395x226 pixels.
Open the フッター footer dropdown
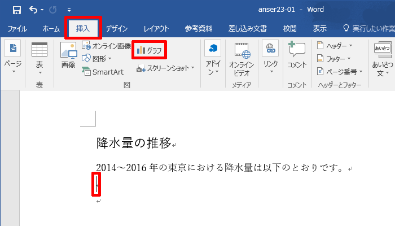[334, 59]
